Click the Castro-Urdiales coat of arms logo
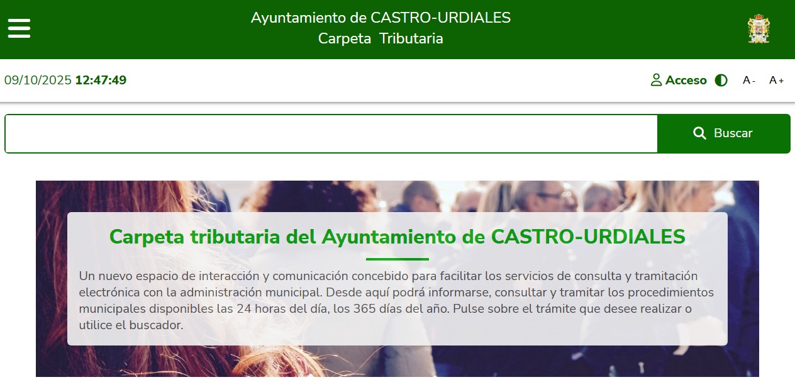 click(x=759, y=29)
